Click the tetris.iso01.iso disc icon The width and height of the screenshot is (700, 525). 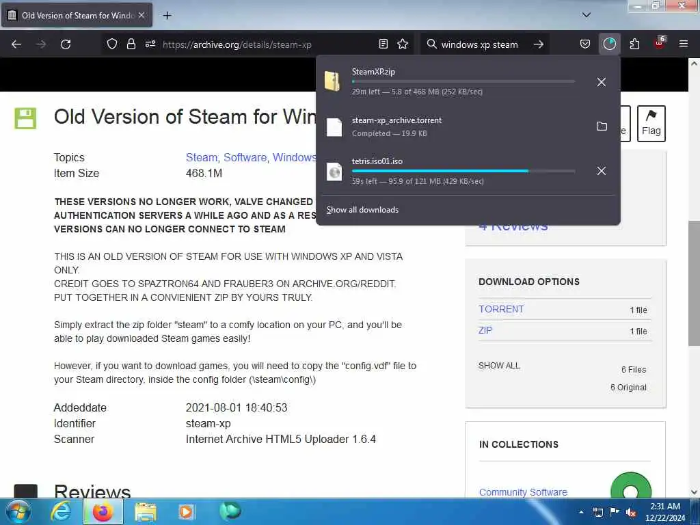(x=334, y=172)
